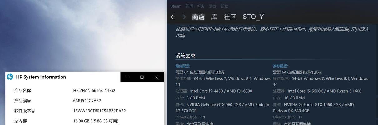Open the 帮助 menu in Steam
The width and height of the screenshot is (378, 125).
click(x=225, y=6)
